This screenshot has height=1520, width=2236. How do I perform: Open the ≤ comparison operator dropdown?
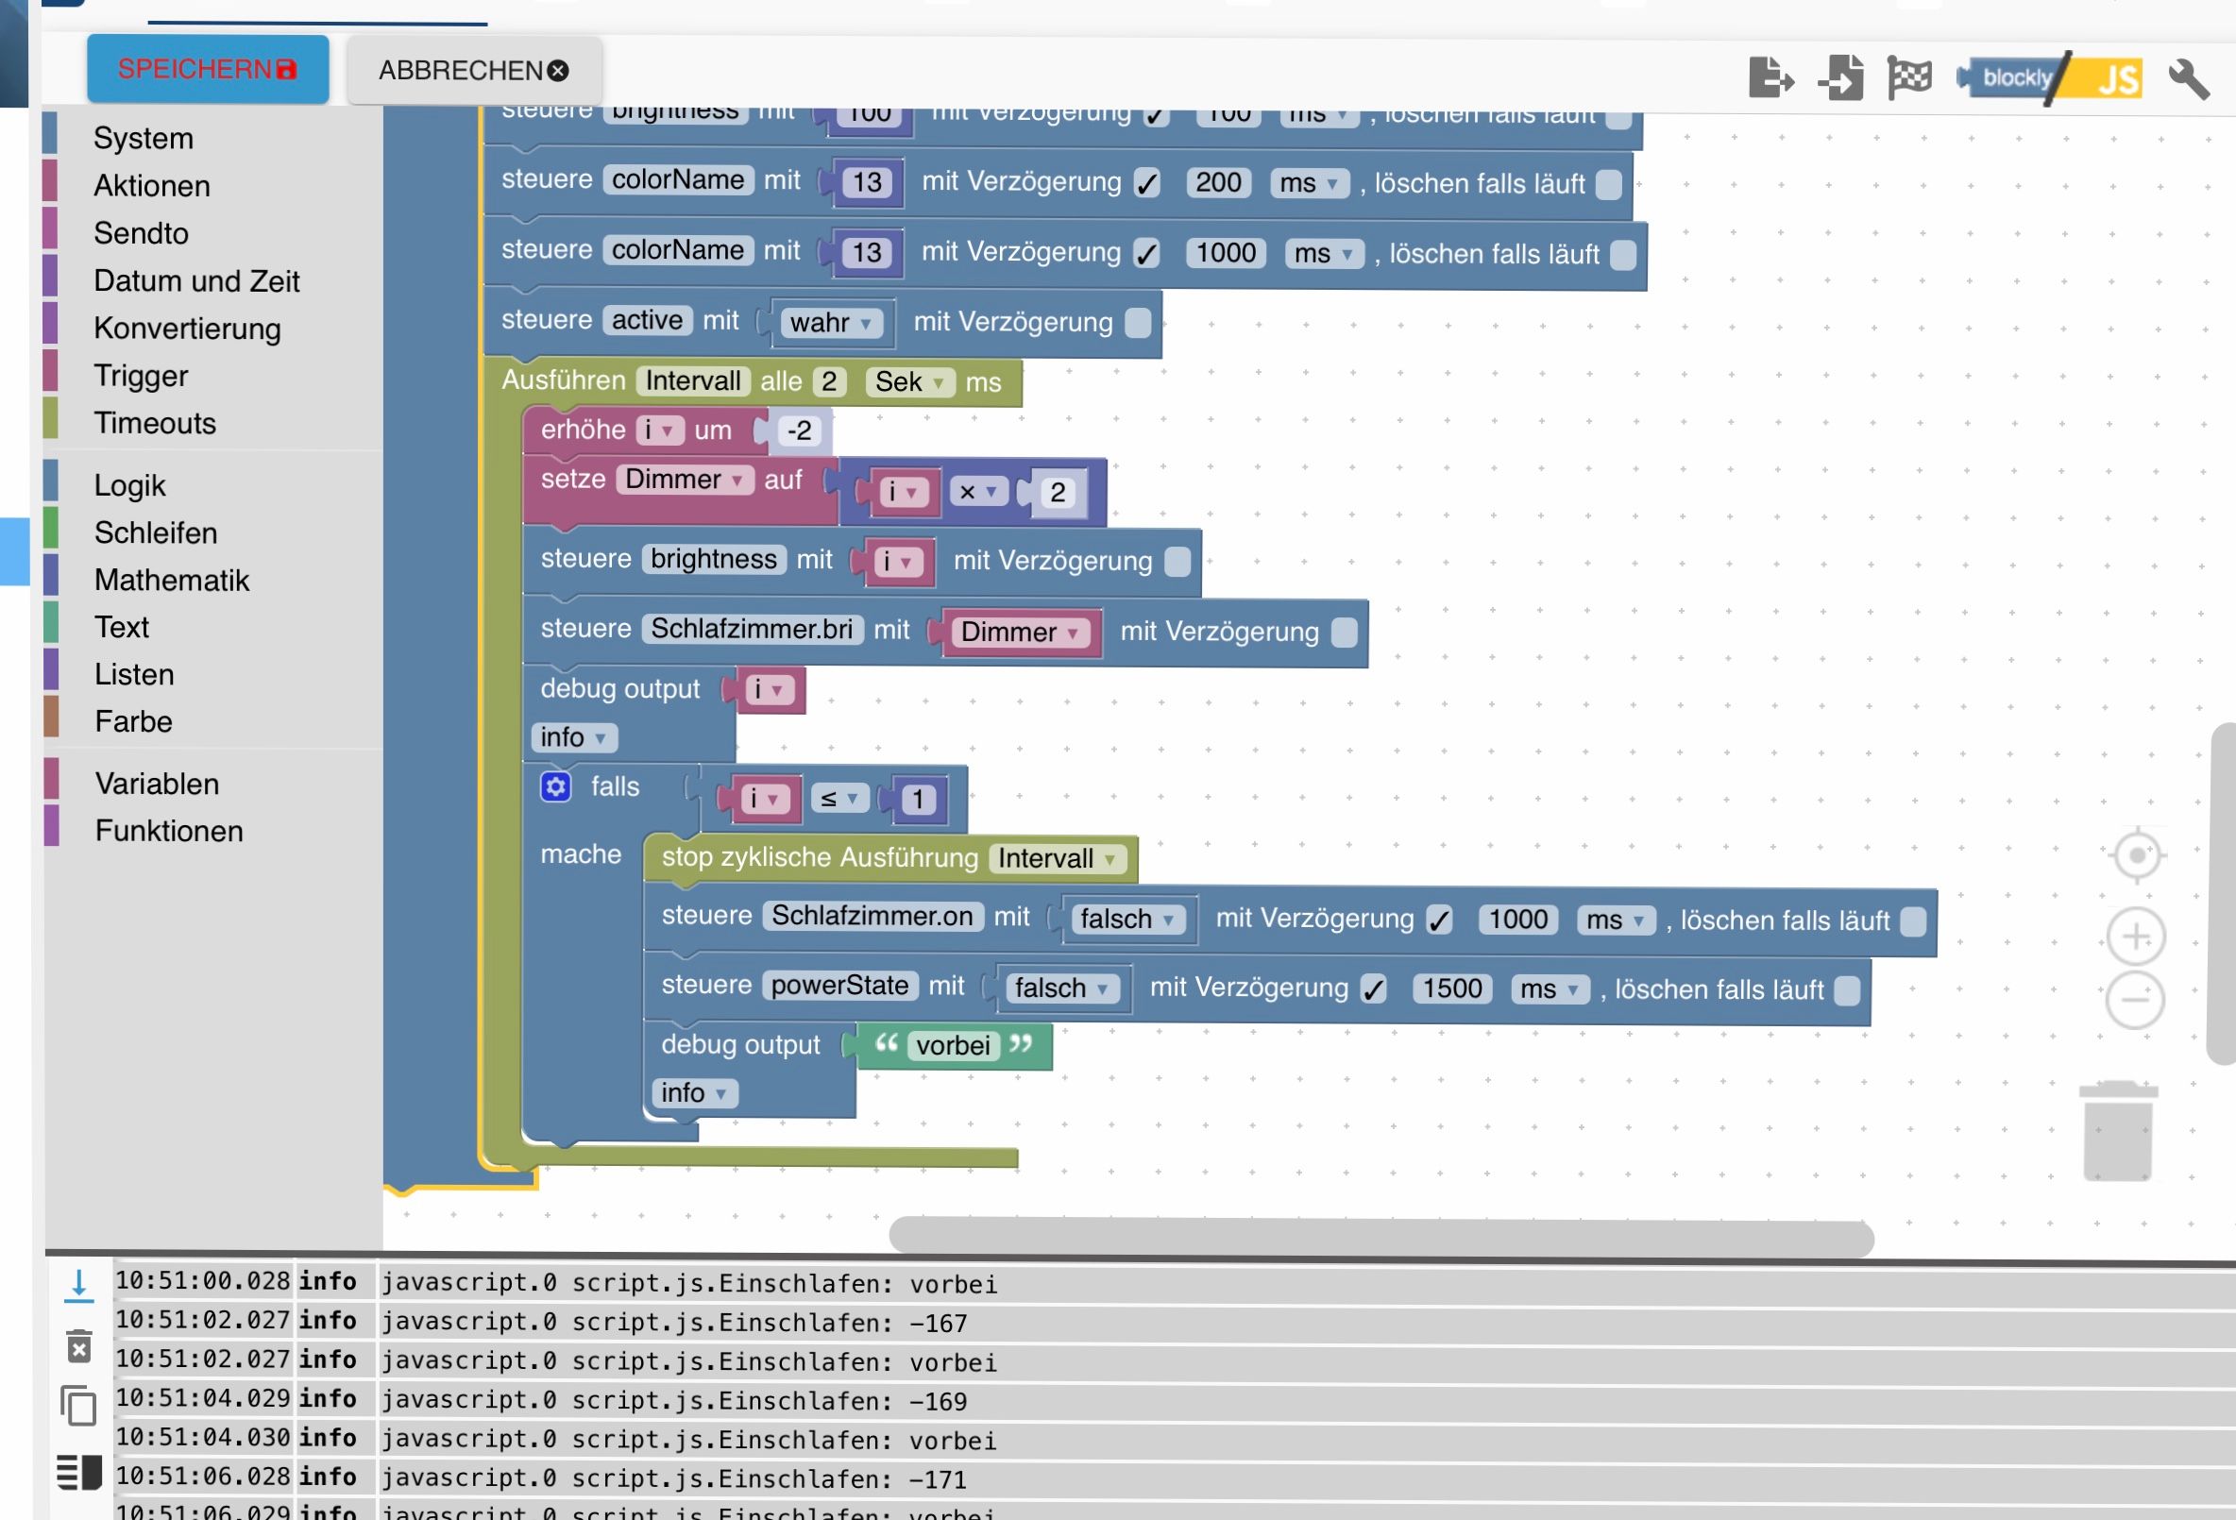[839, 798]
